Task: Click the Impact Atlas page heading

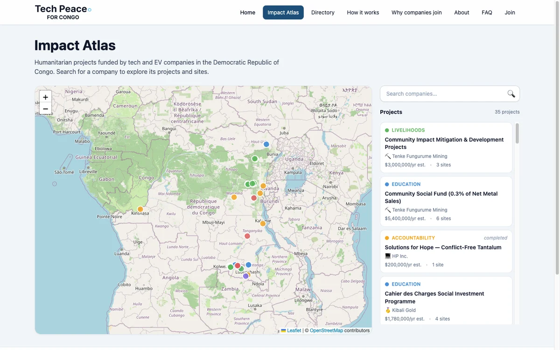Action: click(75, 45)
